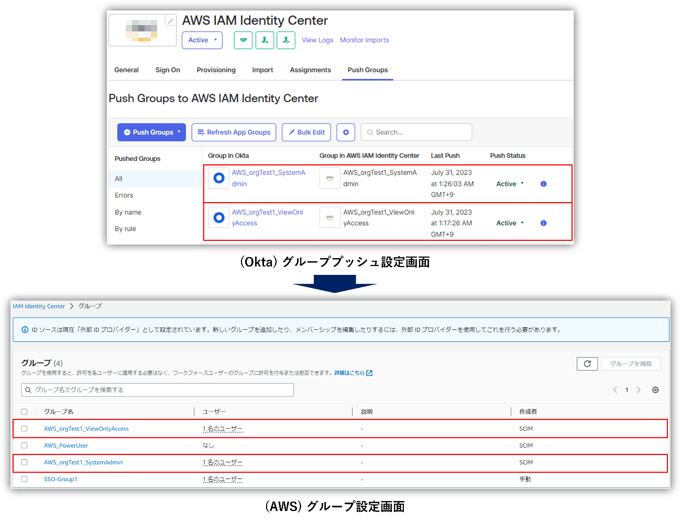Check the AWS_orgTest1_SystemAdmin row checkbox
The width and height of the screenshot is (681, 522).
click(24, 462)
